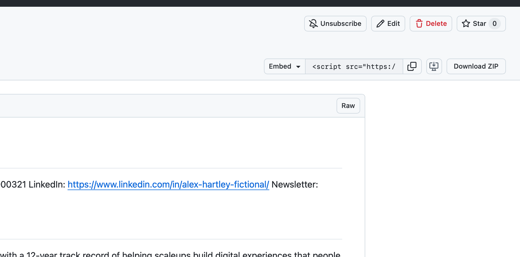The width and height of the screenshot is (520, 257).
Task: Star this gist
Action: [x=479, y=24]
